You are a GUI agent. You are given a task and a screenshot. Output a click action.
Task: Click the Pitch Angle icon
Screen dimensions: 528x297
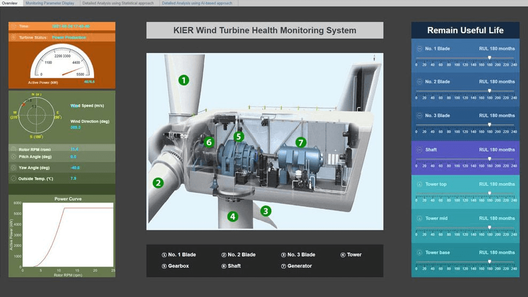pos(13,157)
